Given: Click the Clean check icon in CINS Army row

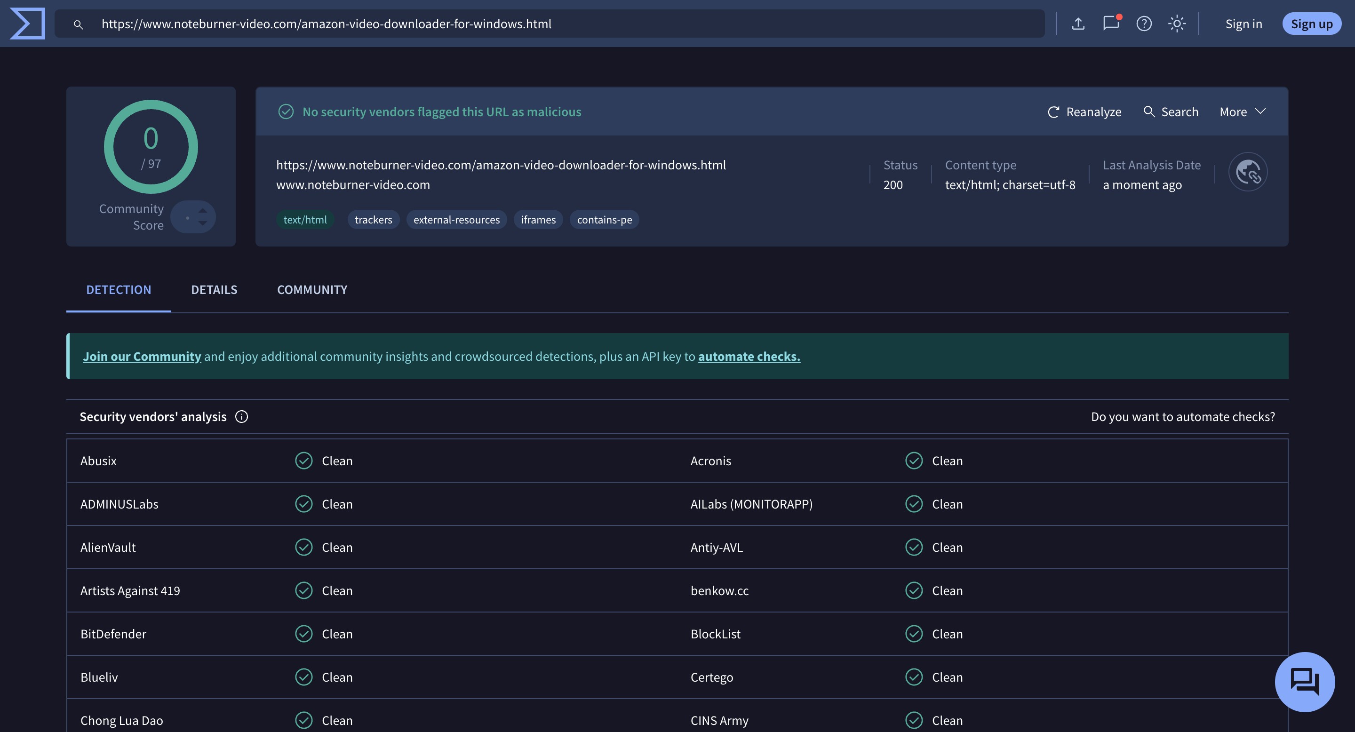Looking at the screenshot, I should pyautogui.click(x=914, y=720).
